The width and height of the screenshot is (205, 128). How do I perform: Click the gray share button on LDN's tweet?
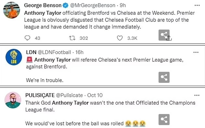point(164,77)
